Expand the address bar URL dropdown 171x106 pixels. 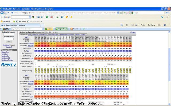click(118, 12)
